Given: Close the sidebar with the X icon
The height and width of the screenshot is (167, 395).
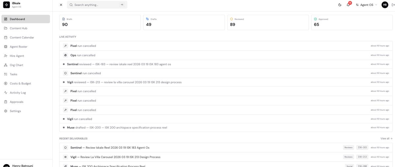Looking at the screenshot, I should click(x=61, y=5).
